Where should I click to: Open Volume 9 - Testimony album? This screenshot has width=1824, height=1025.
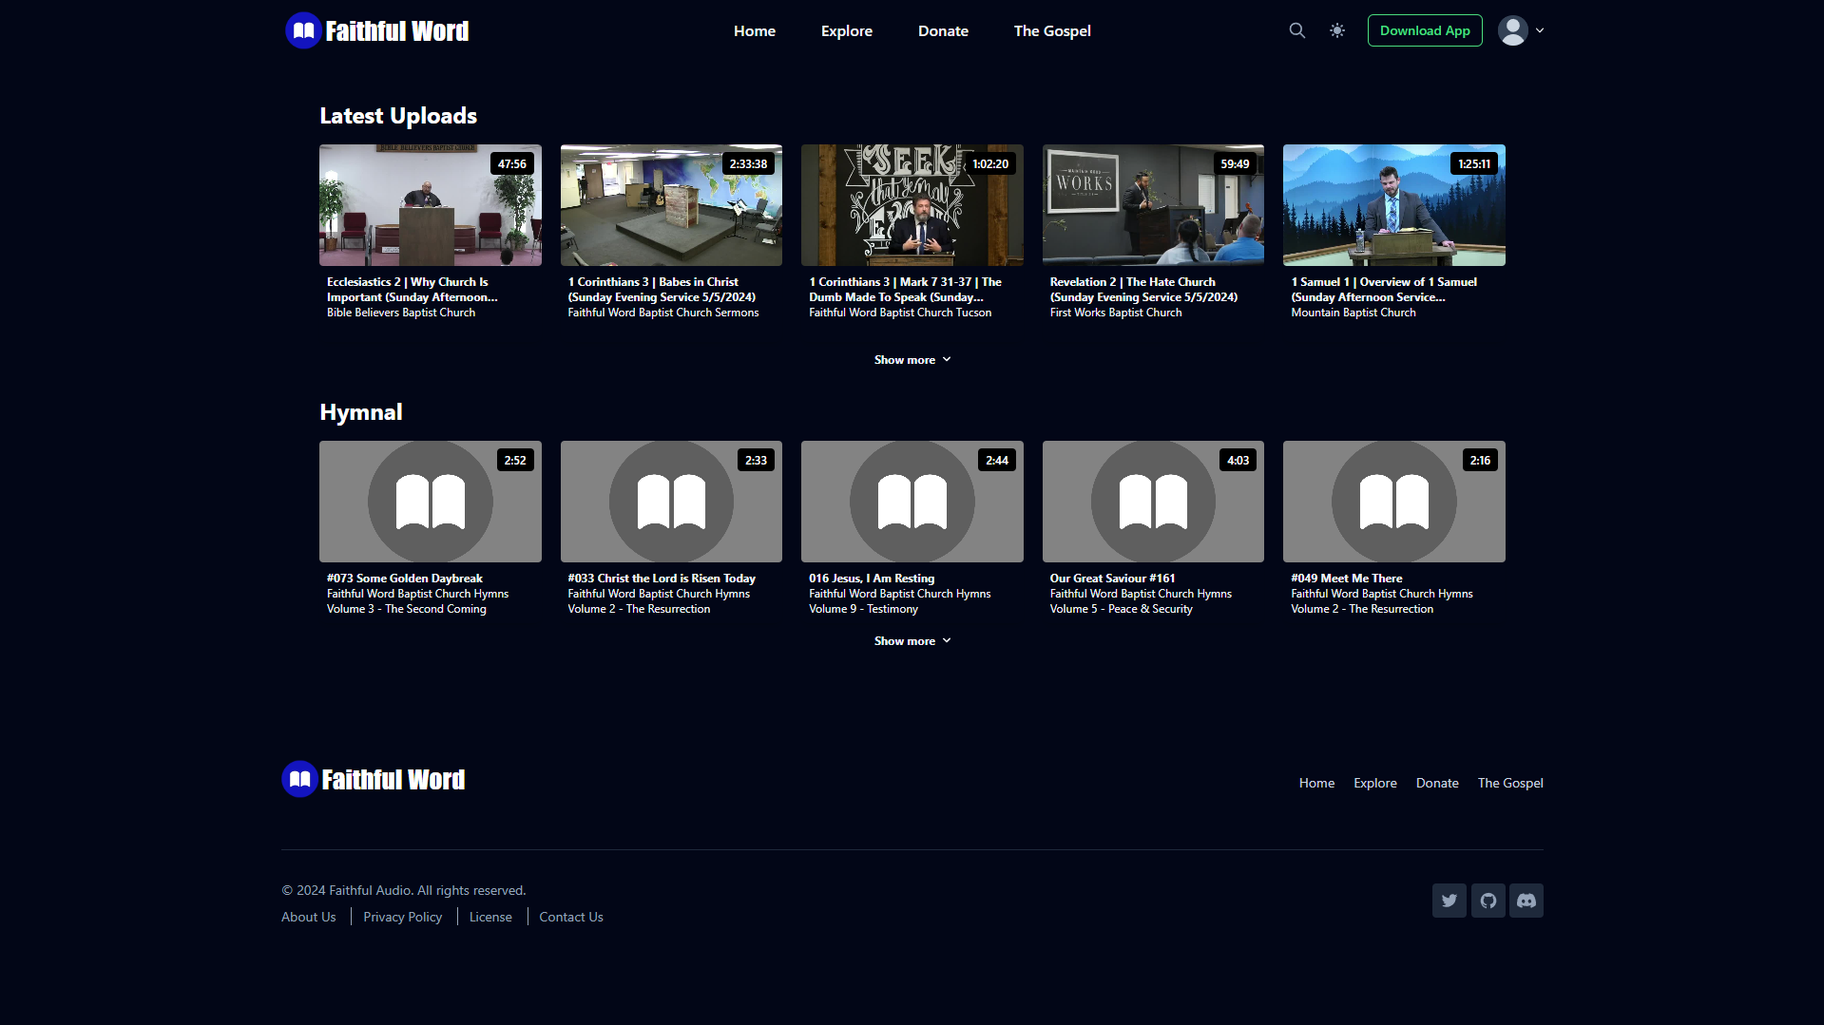[863, 609]
